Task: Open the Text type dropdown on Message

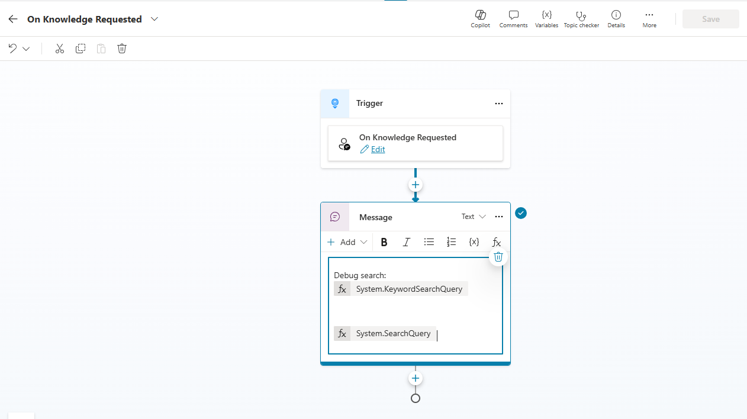Action: (474, 217)
